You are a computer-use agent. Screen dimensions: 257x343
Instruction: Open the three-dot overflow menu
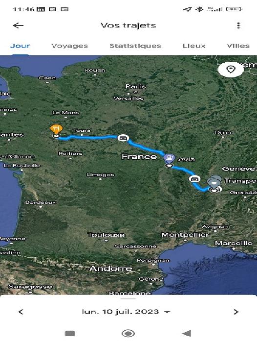pos(238,25)
